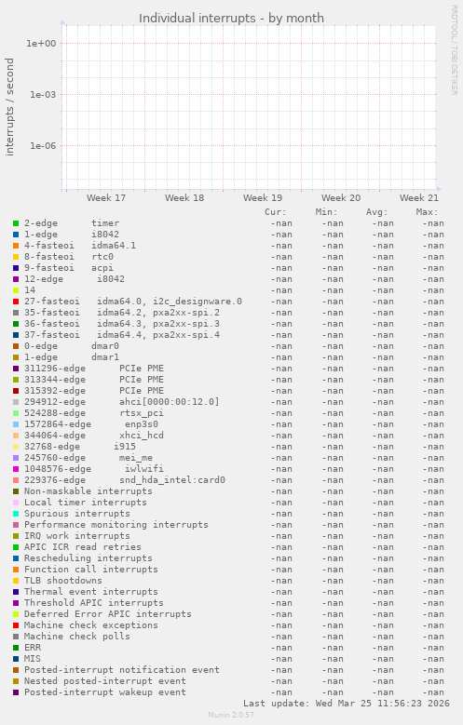The image size is (463, 725).
Task: Click the blue swatch beside 1-edge i8042
Action: tap(16, 235)
